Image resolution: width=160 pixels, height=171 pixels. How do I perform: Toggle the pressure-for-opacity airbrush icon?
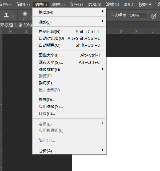pyautogui.click(x=154, y=16)
